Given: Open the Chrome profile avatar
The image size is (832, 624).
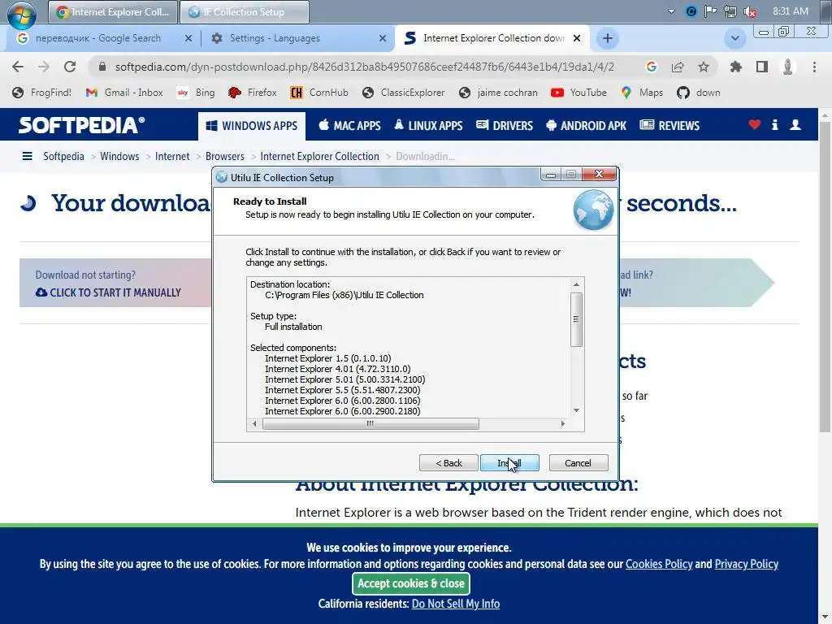Looking at the screenshot, I should [x=788, y=67].
